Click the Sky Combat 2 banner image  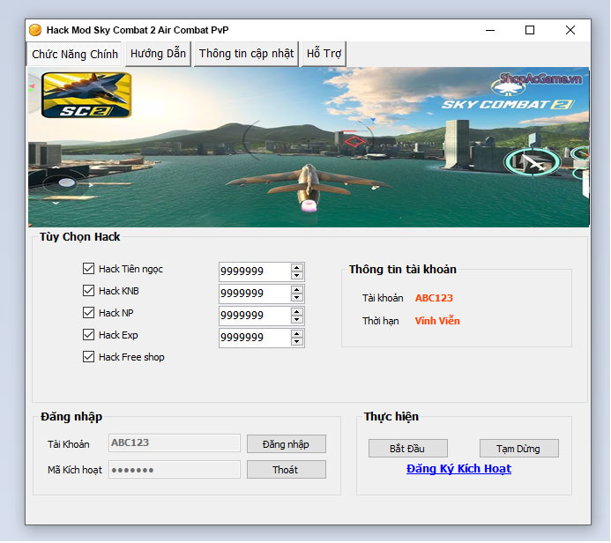click(309, 147)
